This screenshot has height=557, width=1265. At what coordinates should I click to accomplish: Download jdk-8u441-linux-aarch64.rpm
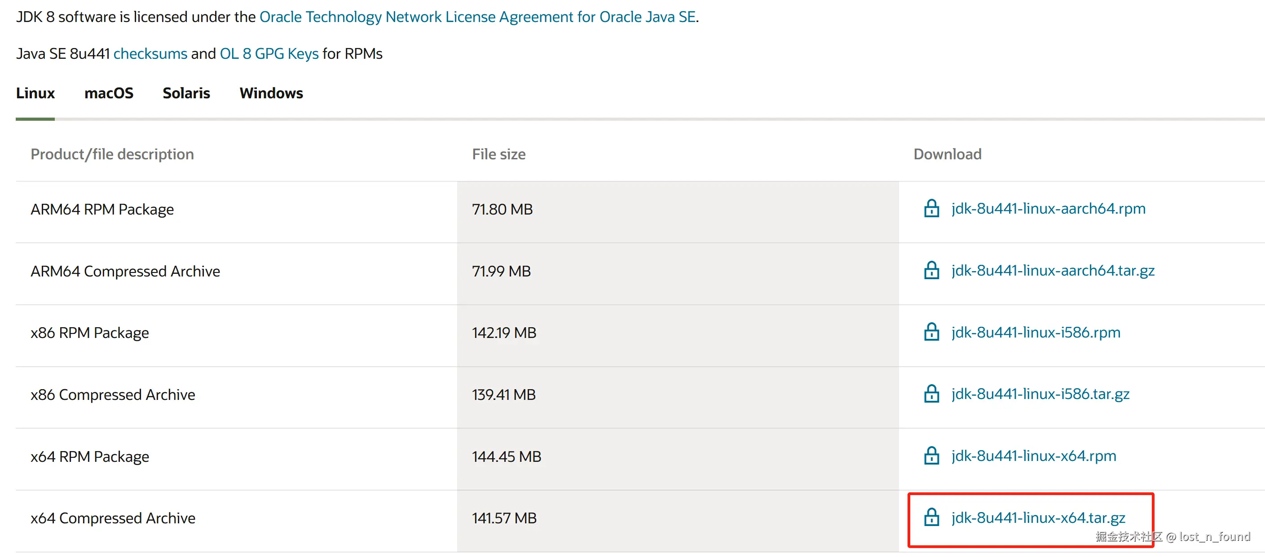(1048, 209)
